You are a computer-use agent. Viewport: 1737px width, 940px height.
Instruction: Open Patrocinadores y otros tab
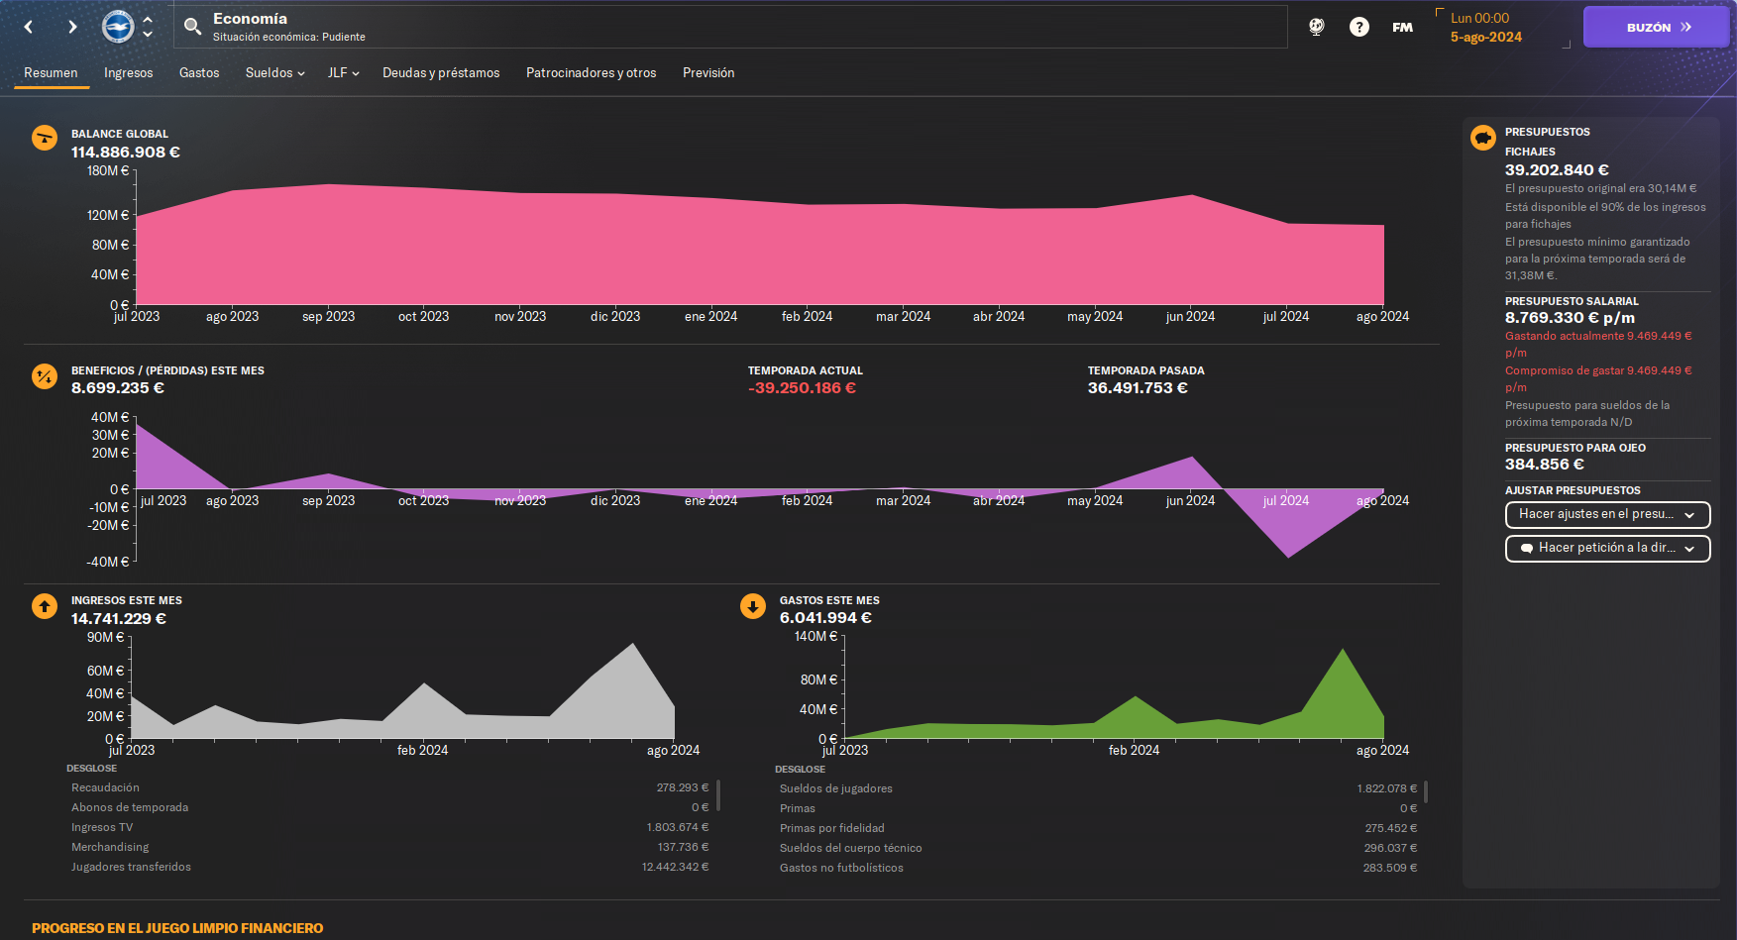click(592, 72)
